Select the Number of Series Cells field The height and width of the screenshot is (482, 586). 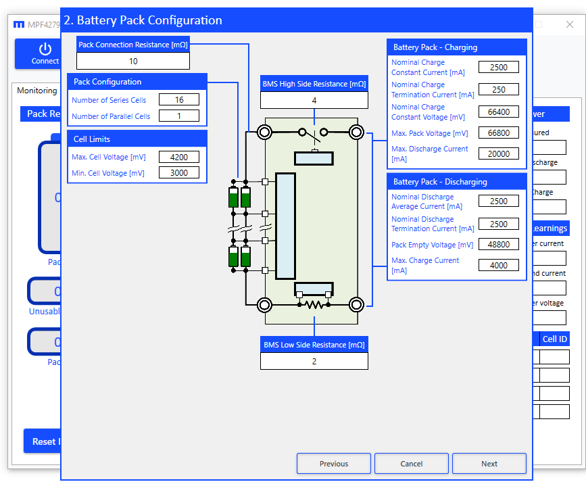tap(179, 100)
